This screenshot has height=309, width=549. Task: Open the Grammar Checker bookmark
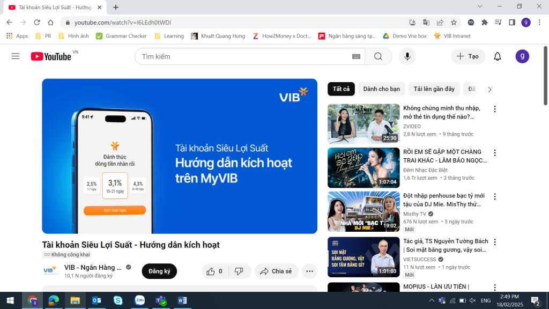(121, 36)
